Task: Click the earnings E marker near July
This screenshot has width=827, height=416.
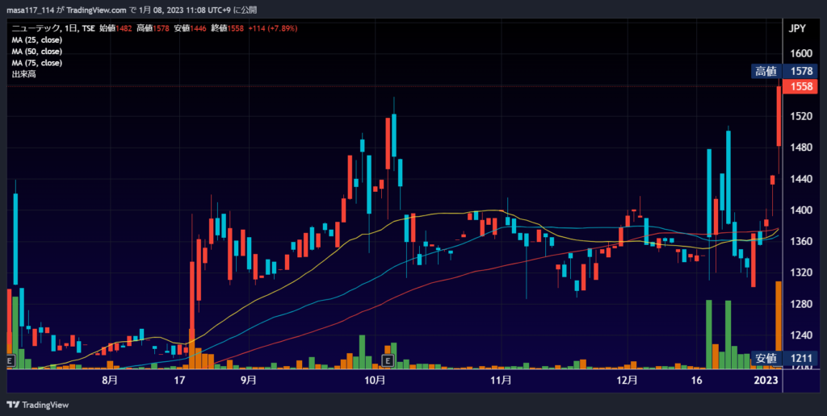Action: tap(10, 360)
